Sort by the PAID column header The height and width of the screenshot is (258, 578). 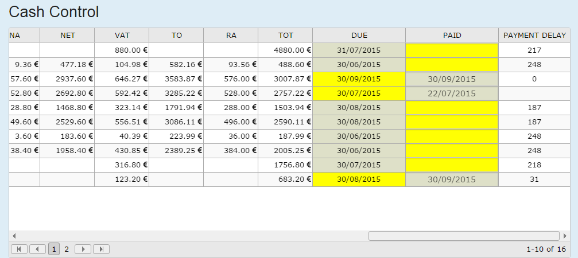(452, 35)
